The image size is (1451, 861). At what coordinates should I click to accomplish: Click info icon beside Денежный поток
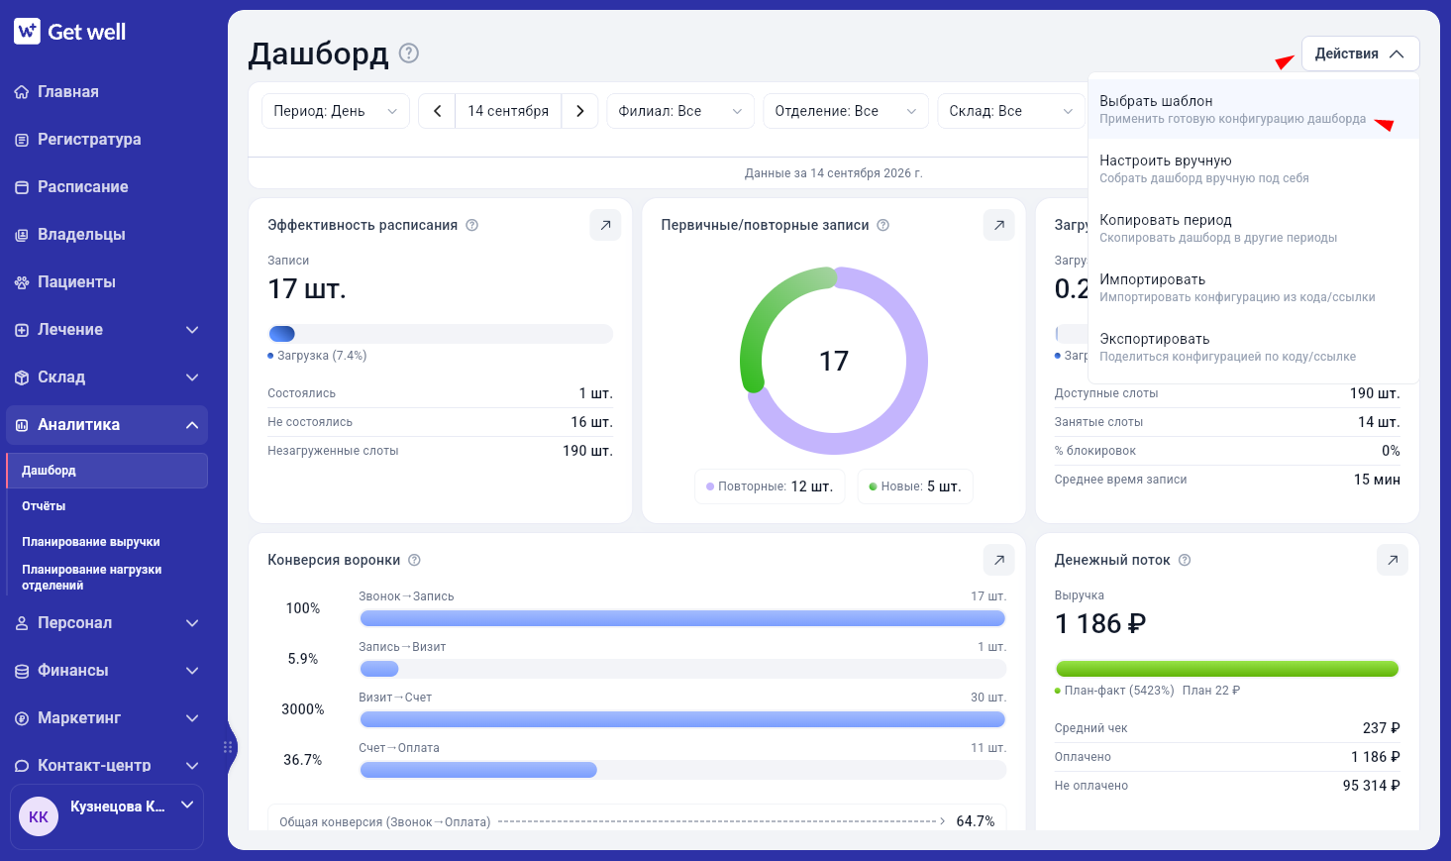[x=1185, y=560]
